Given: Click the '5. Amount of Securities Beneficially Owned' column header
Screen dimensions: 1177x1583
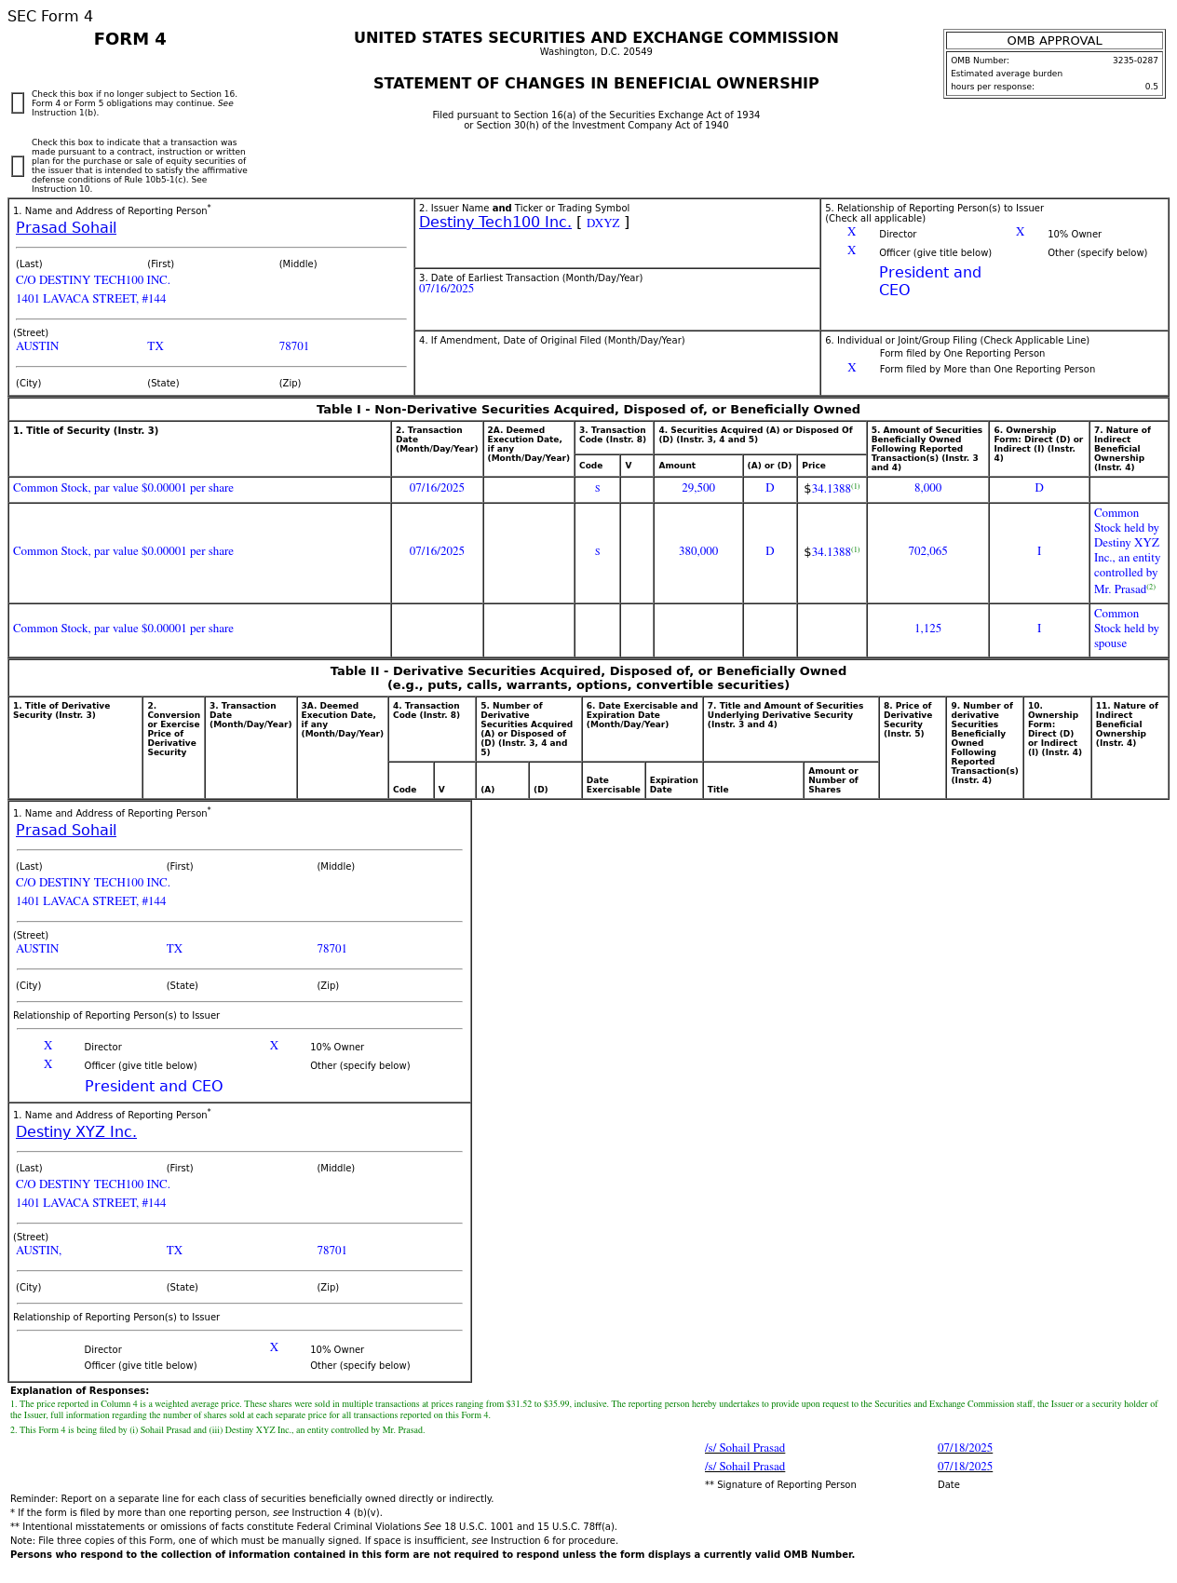Looking at the screenshot, I should [927, 449].
